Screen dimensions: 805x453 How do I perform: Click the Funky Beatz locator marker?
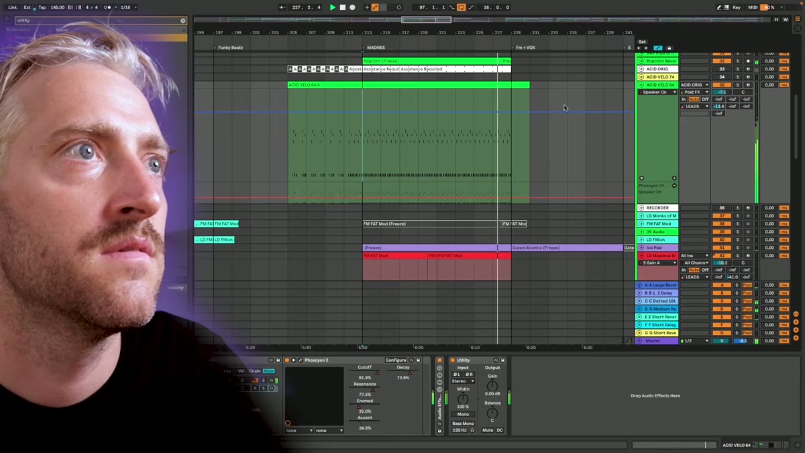click(228, 48)
